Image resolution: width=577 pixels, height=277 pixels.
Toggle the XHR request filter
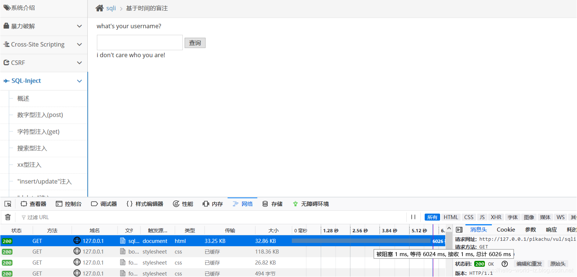496,217
